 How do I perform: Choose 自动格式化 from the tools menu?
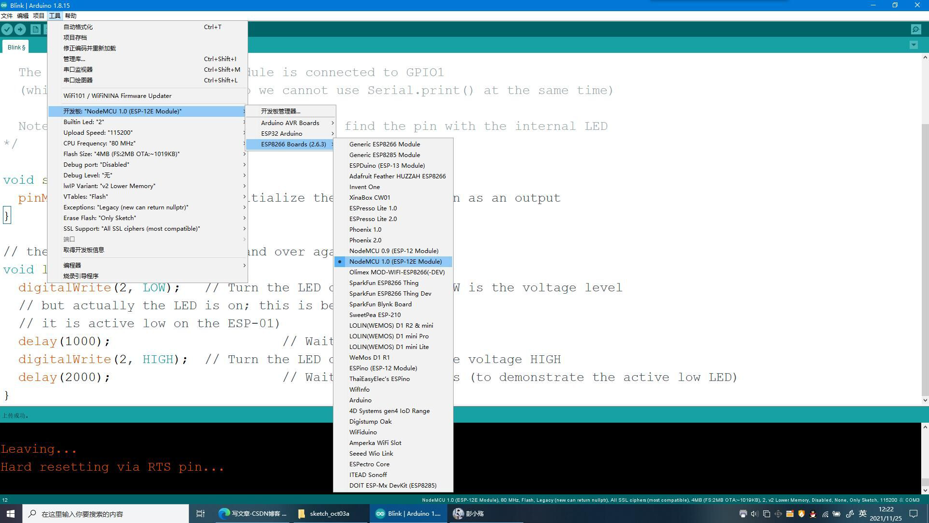pyautogui.click(x=148, y=27)
